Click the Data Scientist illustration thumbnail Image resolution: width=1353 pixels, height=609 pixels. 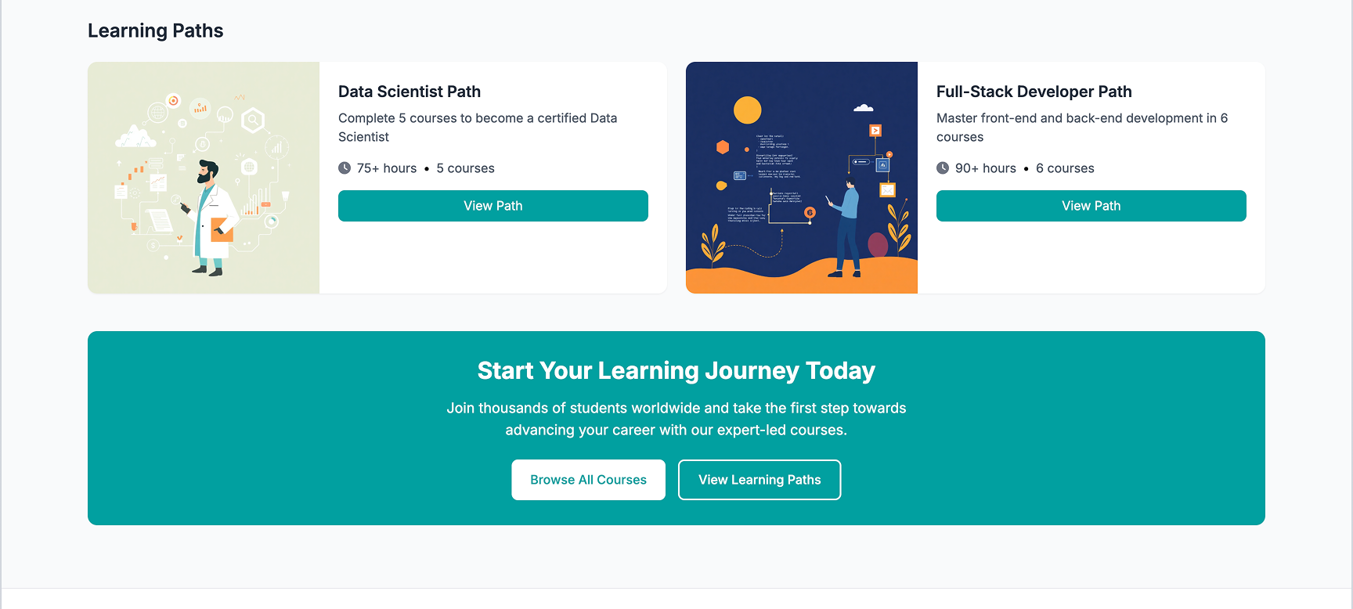[x=204, y=178]
